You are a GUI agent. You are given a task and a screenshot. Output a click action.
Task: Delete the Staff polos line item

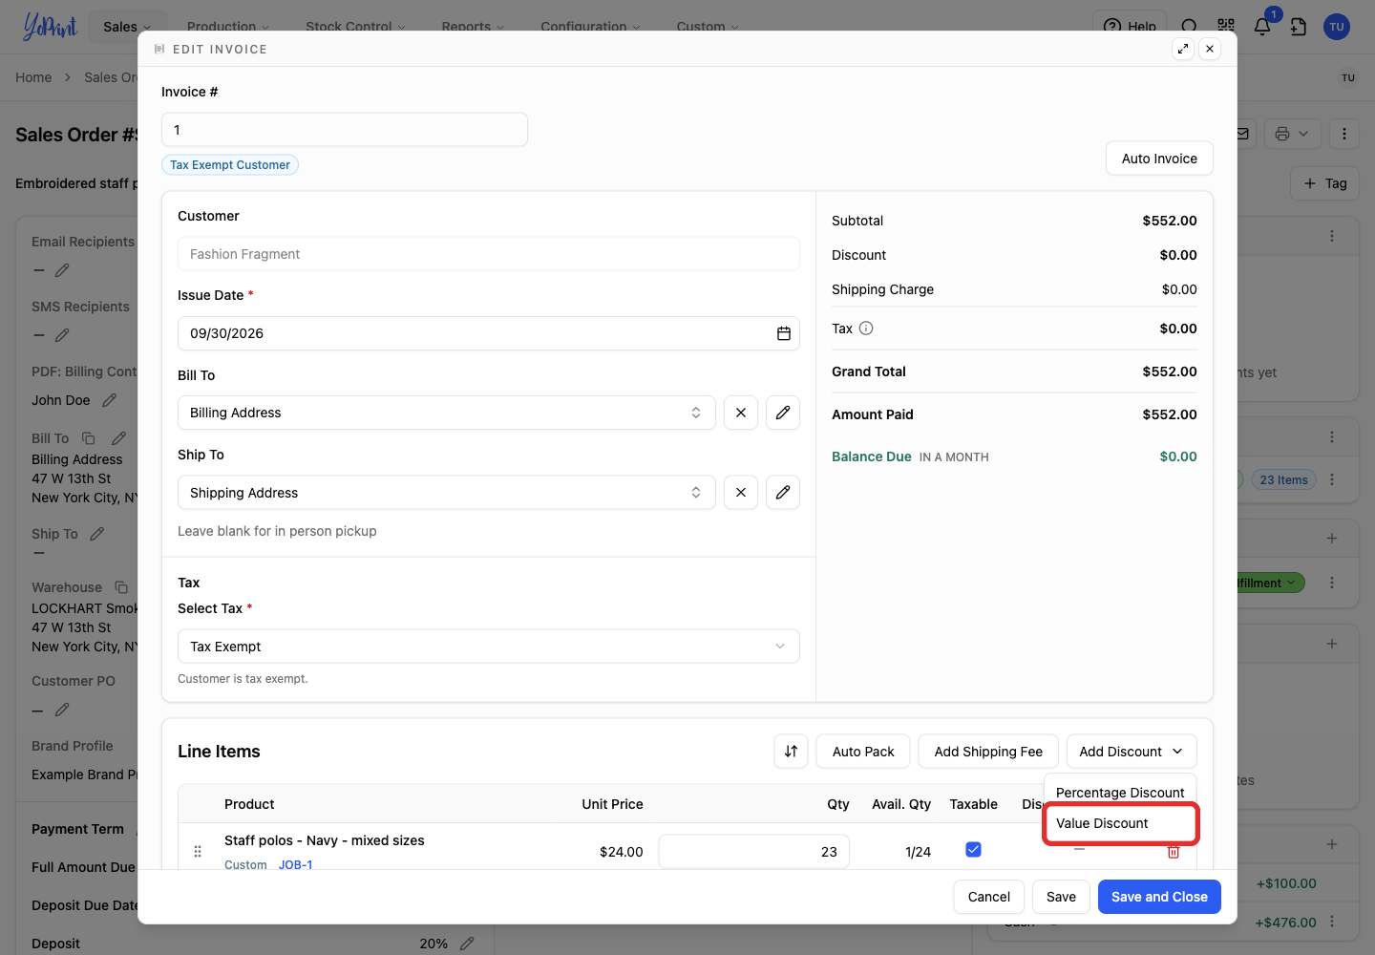(1174, 851)
